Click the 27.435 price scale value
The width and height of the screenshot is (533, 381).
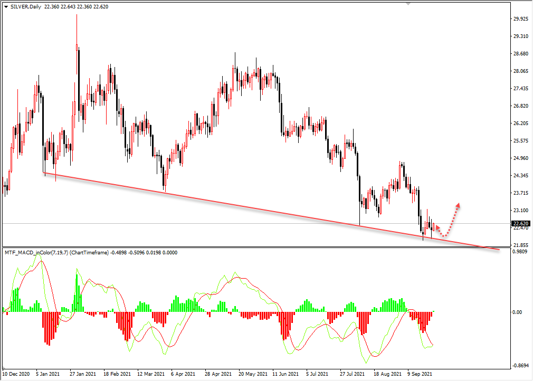pyautogui.click(x=521, y=88)
